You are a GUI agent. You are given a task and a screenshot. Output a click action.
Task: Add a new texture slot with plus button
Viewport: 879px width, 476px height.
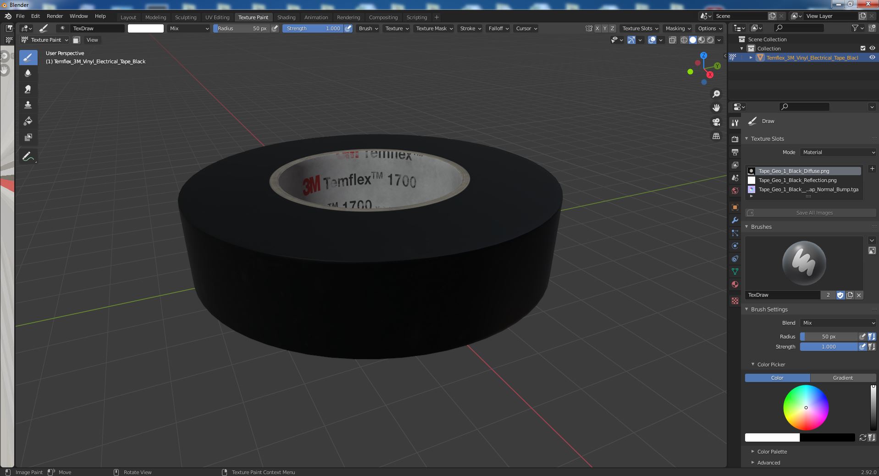tap(872, 169)
